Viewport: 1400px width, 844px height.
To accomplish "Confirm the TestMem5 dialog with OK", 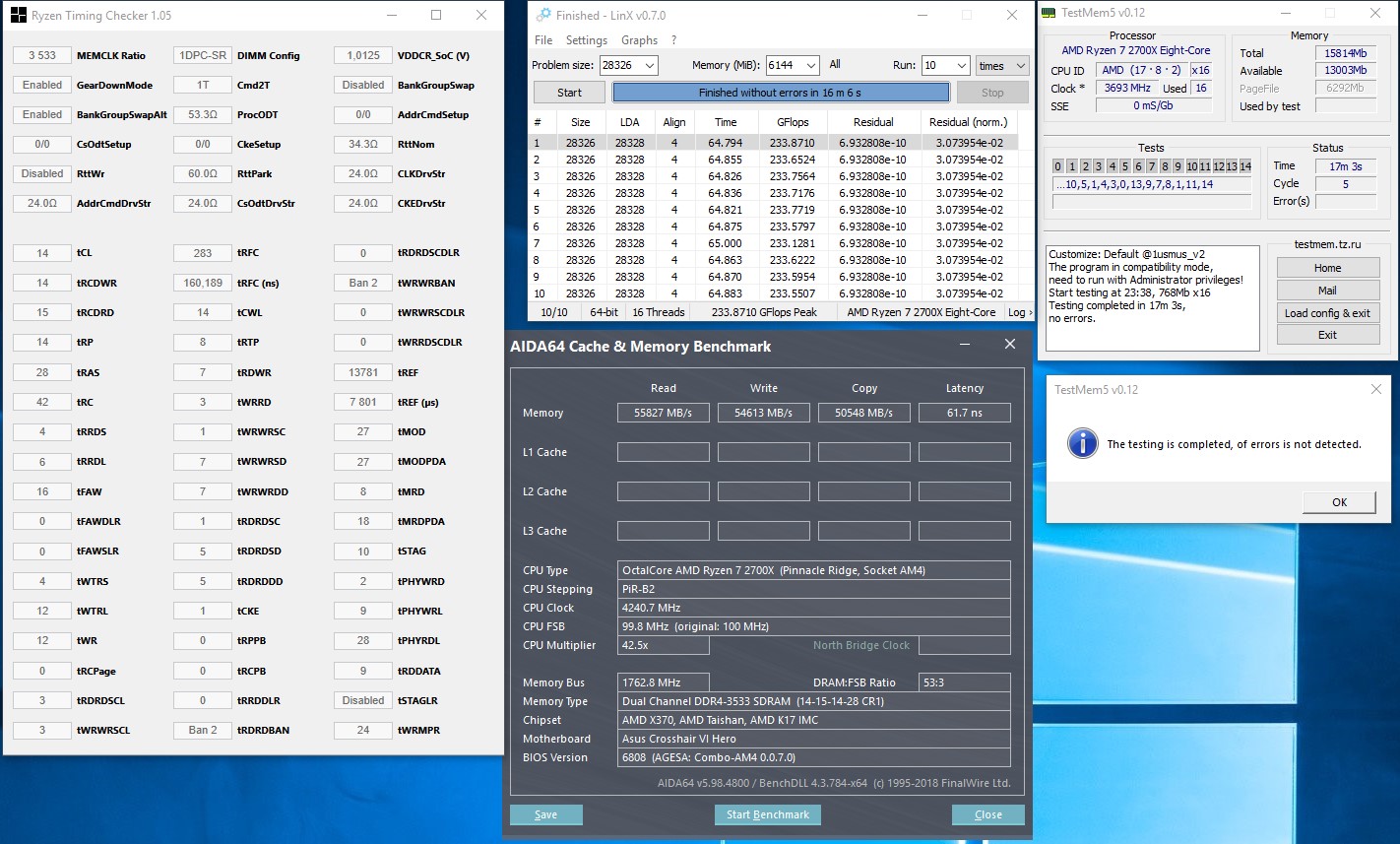I will (x=1339, y=502).
